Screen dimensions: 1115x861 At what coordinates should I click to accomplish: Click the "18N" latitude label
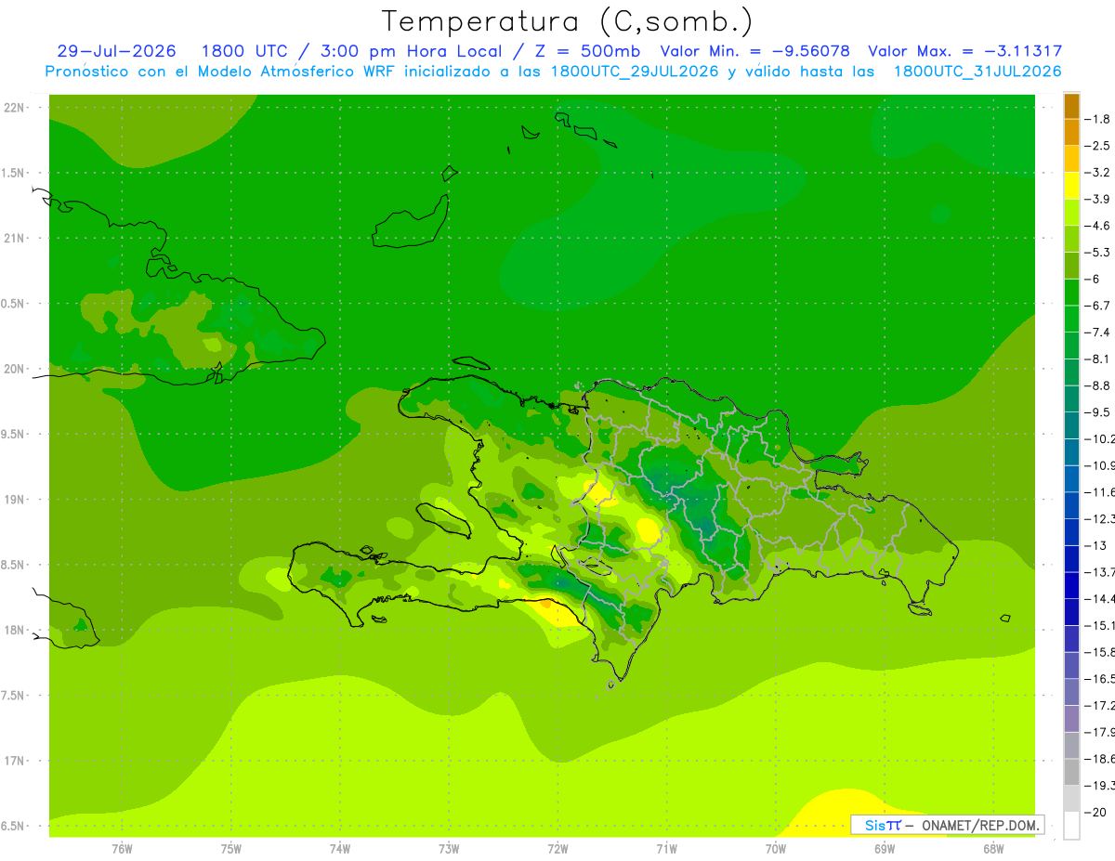click(16, 630)
